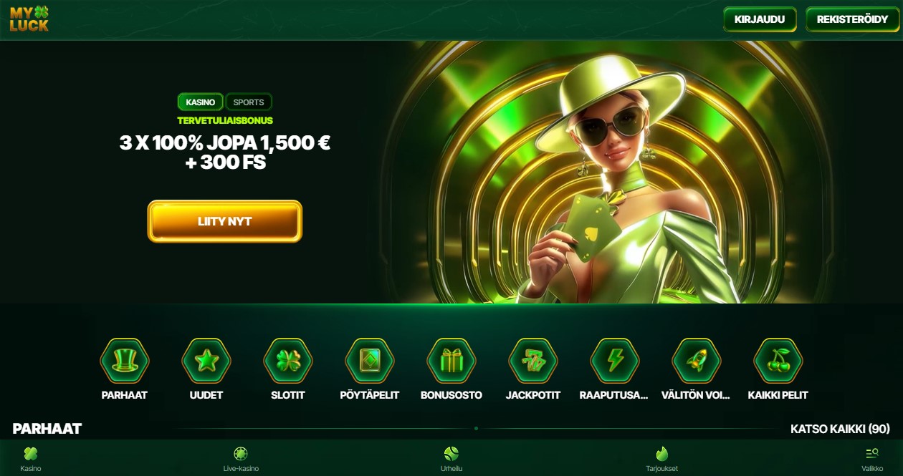Click the golden Liity nyt button

(225, 221)
